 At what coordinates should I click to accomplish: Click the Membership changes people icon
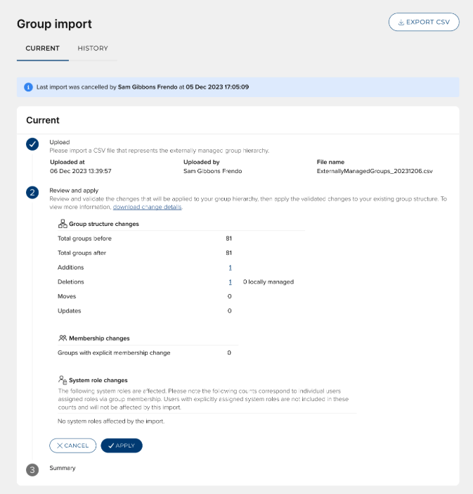click(x=63, y=338)
